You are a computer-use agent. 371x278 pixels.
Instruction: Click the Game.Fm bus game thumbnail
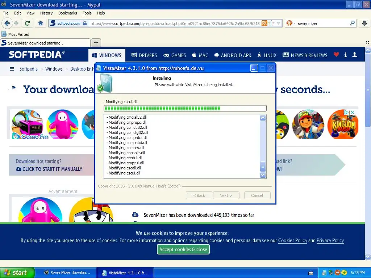pyautogui.click(x=28, y=124)
